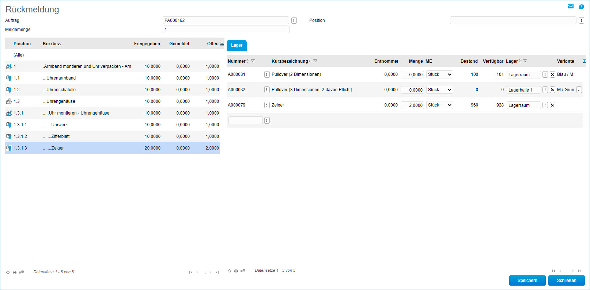Click the operation icon for position 1.3.1
The width and height of the screenshot is (590, 290).
pyautogui.click(x=9, y=113)
